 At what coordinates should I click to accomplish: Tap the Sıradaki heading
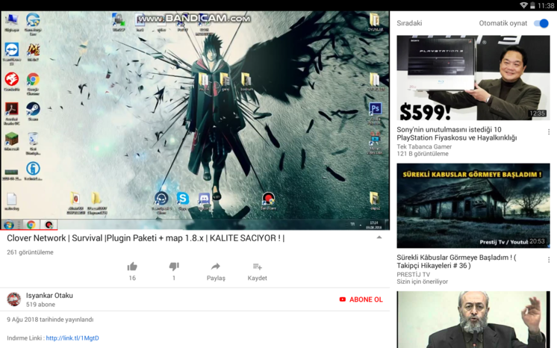409,23
